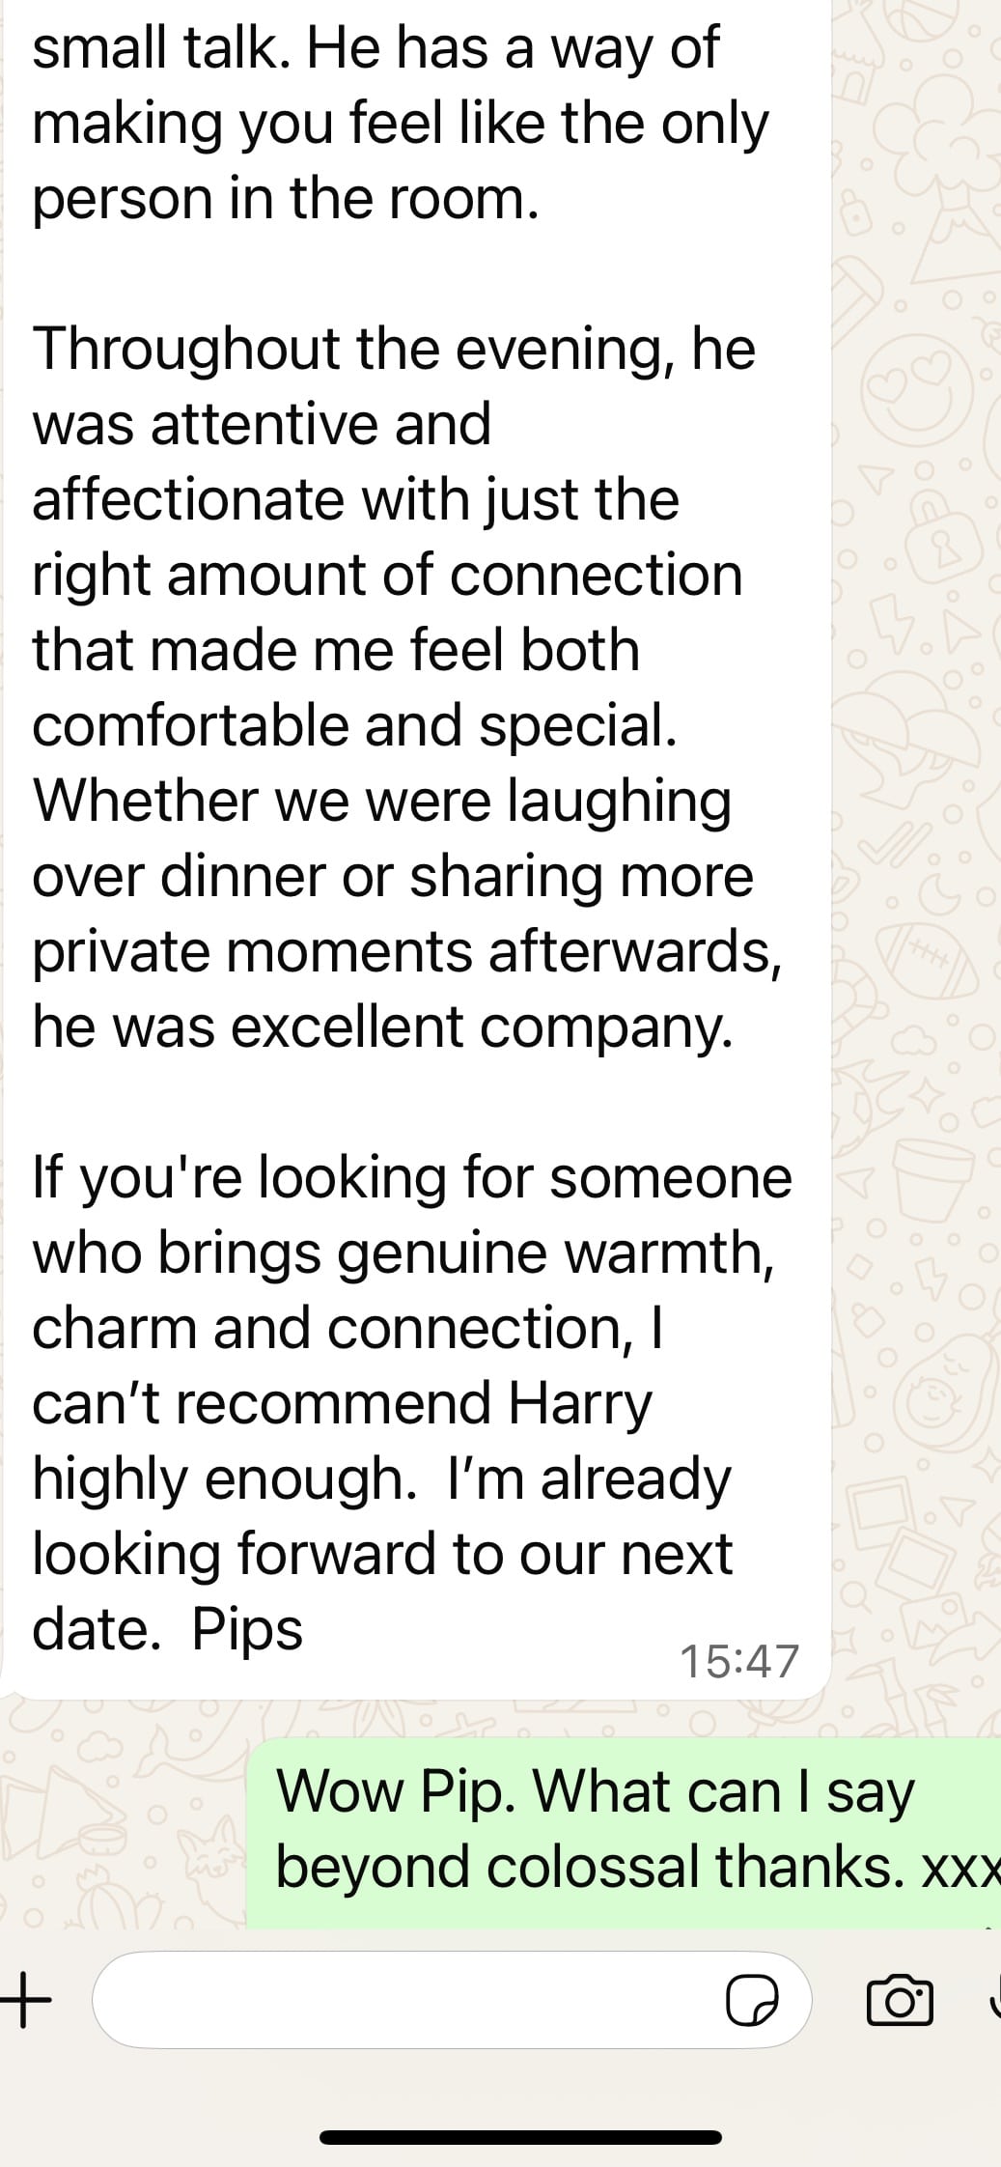The width and height of the screenshot is (1001, 2167).
Task: Tap the 'person in the room' line
Action: tap(285, 198)
